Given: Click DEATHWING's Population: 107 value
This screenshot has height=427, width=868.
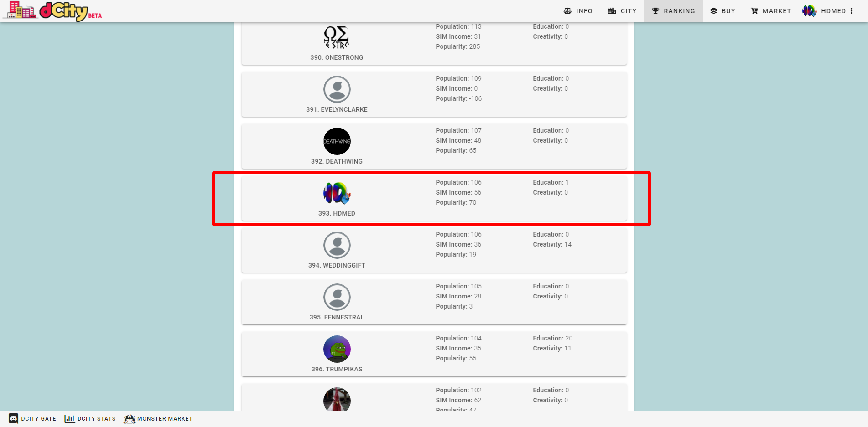Looking at the screenshot, I should coord(458,130).
